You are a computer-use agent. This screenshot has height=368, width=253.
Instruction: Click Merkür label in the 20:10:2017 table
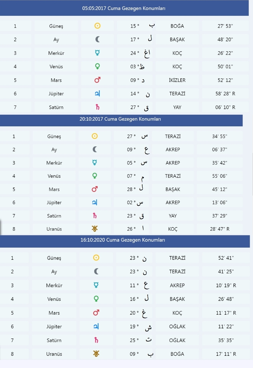click(54, 163)
